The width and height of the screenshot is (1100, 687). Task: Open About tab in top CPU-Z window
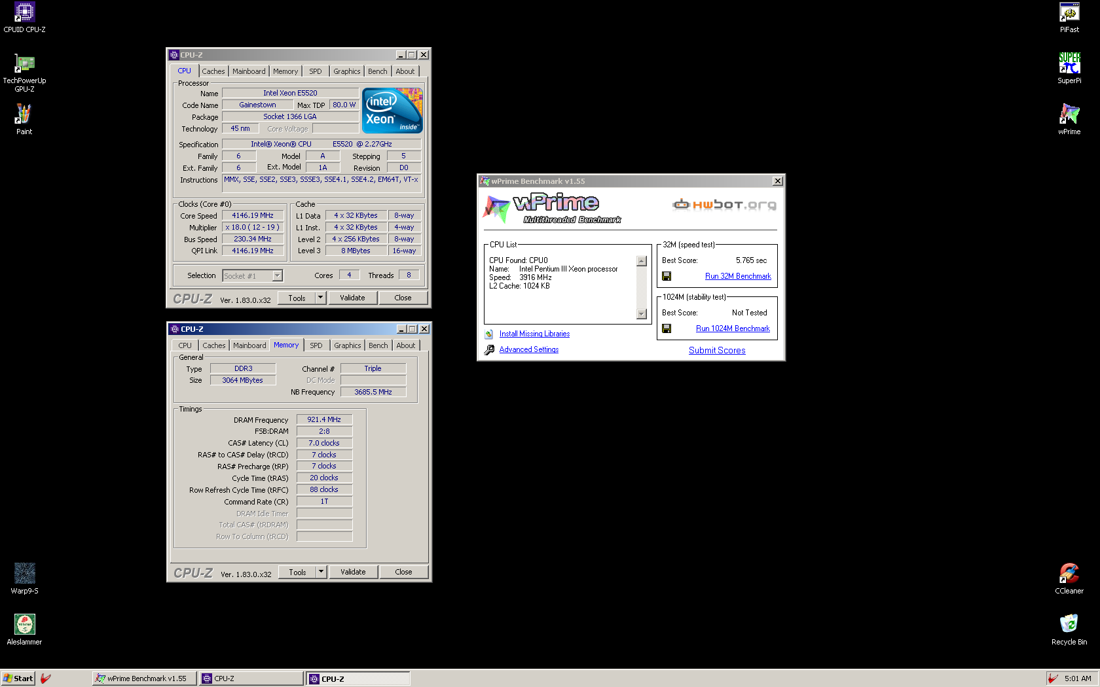coord(405,71)
